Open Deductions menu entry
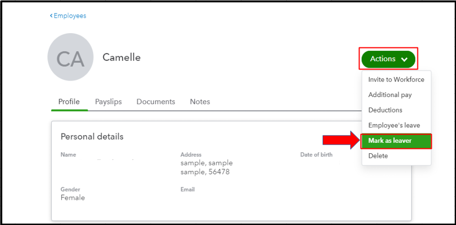The height and width of the screenshot is (225, 456). coord(396,110)
